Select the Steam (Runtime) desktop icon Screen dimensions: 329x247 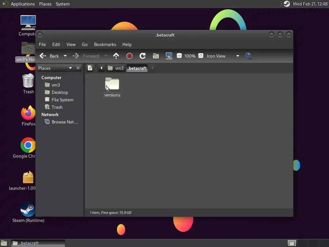[x=28, y=209]
